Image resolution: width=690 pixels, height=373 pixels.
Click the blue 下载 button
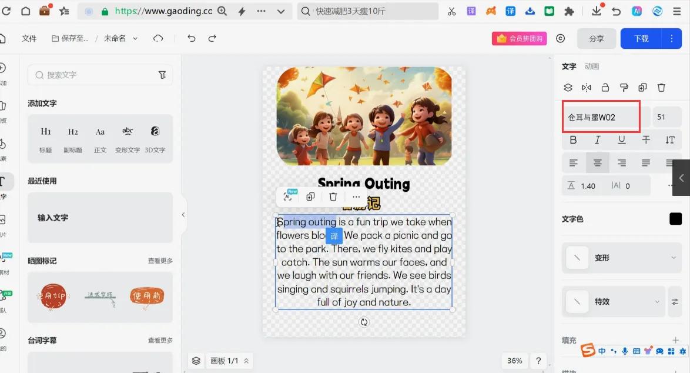[641, 38]
